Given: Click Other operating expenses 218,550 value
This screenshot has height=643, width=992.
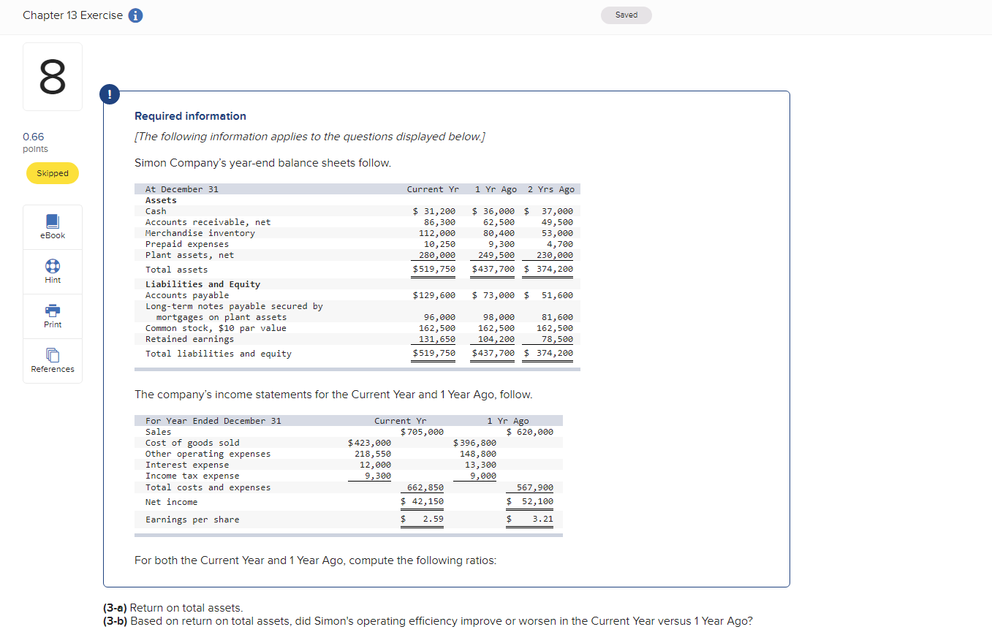Looking at the screenshot, I should coord(373,454).
